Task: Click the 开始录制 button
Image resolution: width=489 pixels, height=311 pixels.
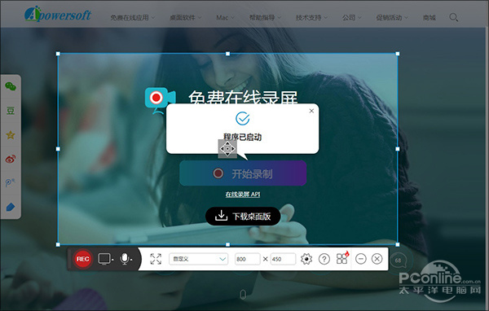Action: click(243, 173)
